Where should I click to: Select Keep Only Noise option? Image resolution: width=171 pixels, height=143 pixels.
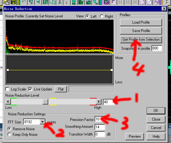pos(9,134)
